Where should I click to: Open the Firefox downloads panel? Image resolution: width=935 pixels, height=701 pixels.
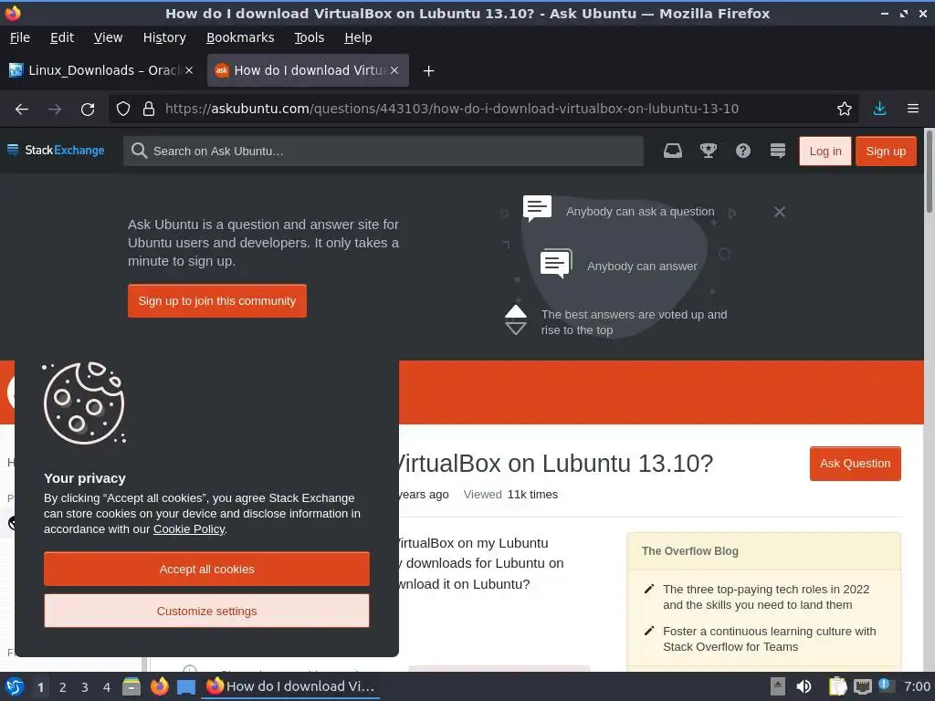879,109
